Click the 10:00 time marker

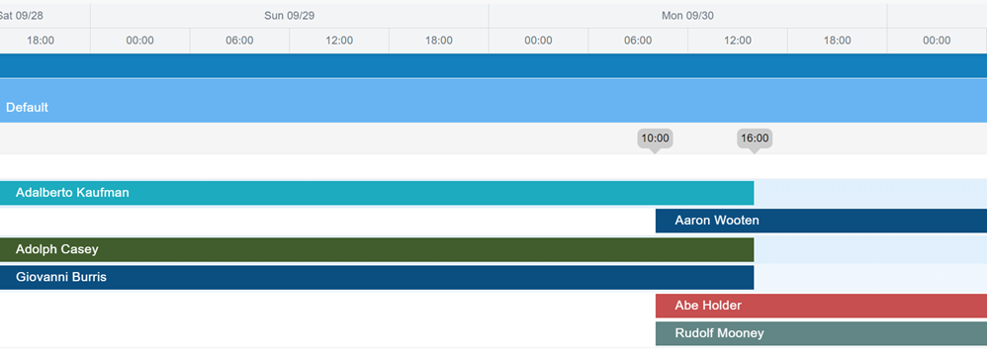tap(656, 138)
